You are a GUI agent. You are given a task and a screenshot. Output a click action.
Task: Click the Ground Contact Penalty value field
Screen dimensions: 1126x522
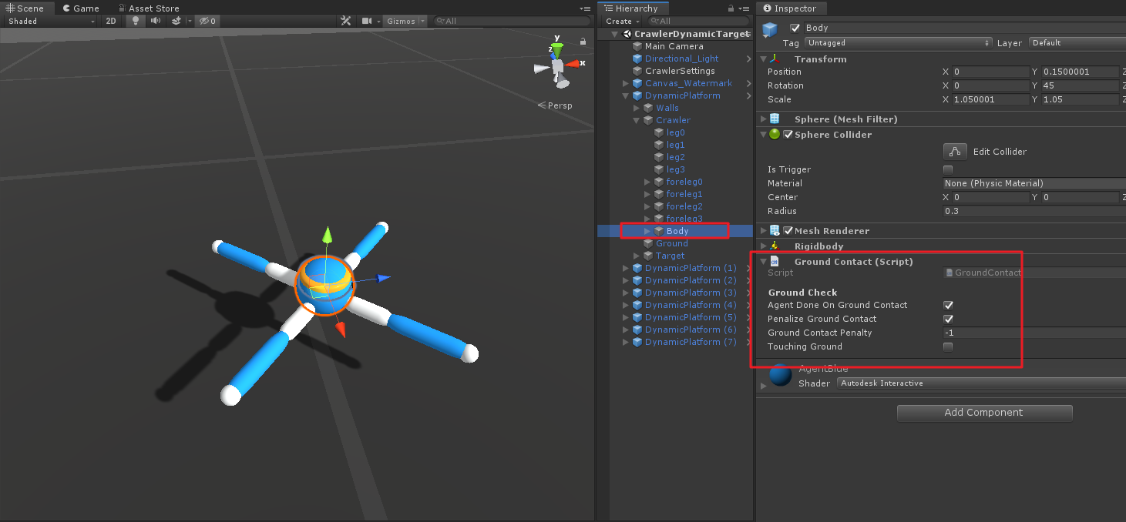1034,333
